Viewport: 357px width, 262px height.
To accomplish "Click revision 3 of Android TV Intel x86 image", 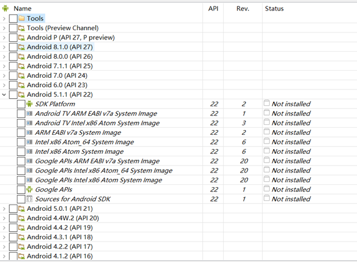I will pos(244,123).
